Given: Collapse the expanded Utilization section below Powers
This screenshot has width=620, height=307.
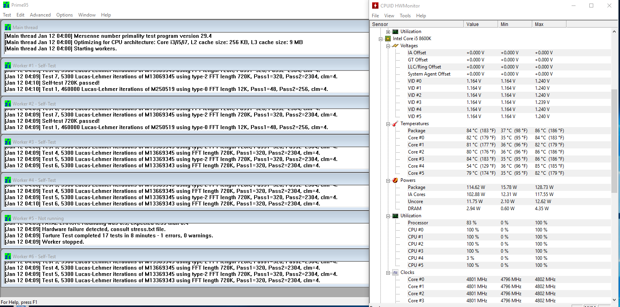Looking at the screenshot, I should (x=388, y=216).
